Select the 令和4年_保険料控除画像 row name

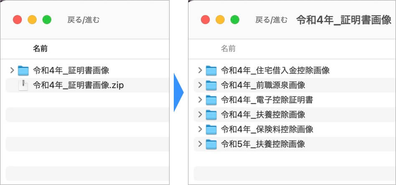coord(267,129)
